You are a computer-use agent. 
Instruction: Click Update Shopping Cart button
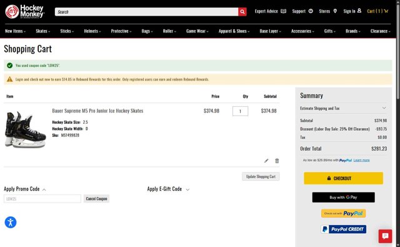[261, 176]
